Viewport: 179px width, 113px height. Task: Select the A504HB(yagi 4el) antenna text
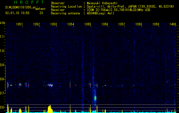100,13
